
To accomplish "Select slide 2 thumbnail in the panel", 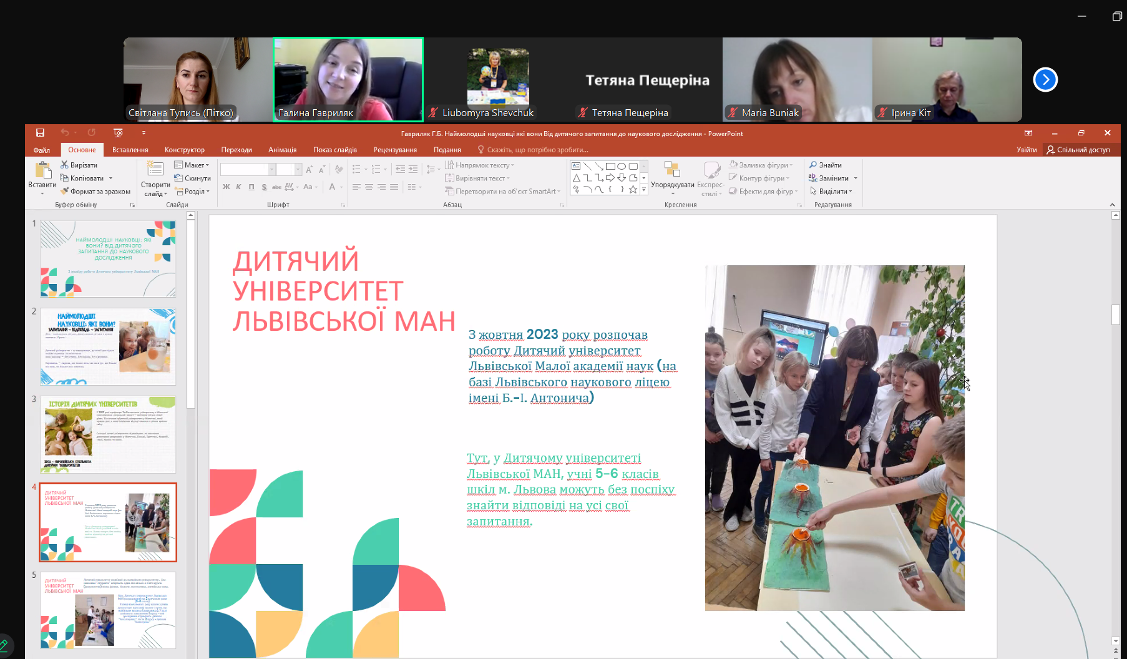I will (108, 346).
